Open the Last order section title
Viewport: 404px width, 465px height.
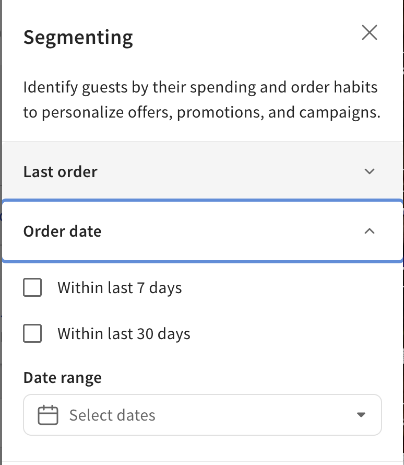pyautogui.click(x=61, y=172)
